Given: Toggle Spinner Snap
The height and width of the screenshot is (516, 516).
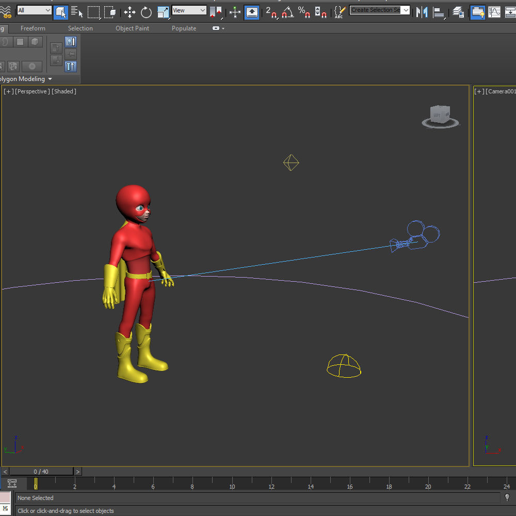Looking at the screenshot, I should tap(320, 12).
